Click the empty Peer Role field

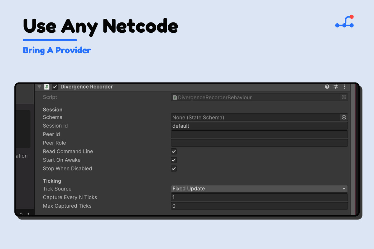pyautogui.click(x=259, y=143)
